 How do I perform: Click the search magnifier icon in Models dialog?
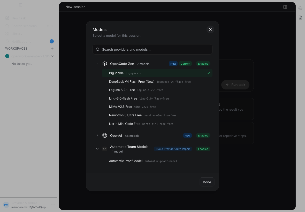click(98, 49)
